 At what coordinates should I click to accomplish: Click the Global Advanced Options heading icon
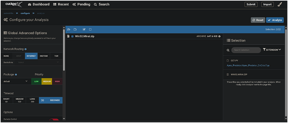pyautogui.click(x=5, y=33)
